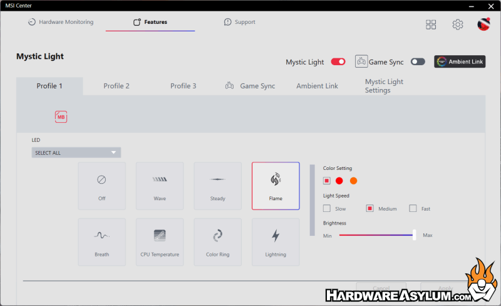This screenshot has height=306, width=501.
Task: Click the Brightness slider handle
Action: 414,235
